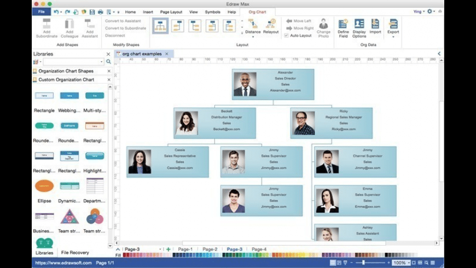This screenshot has height=268, width=476.
Task: Select Emma's Sales Supervisor card
Action: 355,201
